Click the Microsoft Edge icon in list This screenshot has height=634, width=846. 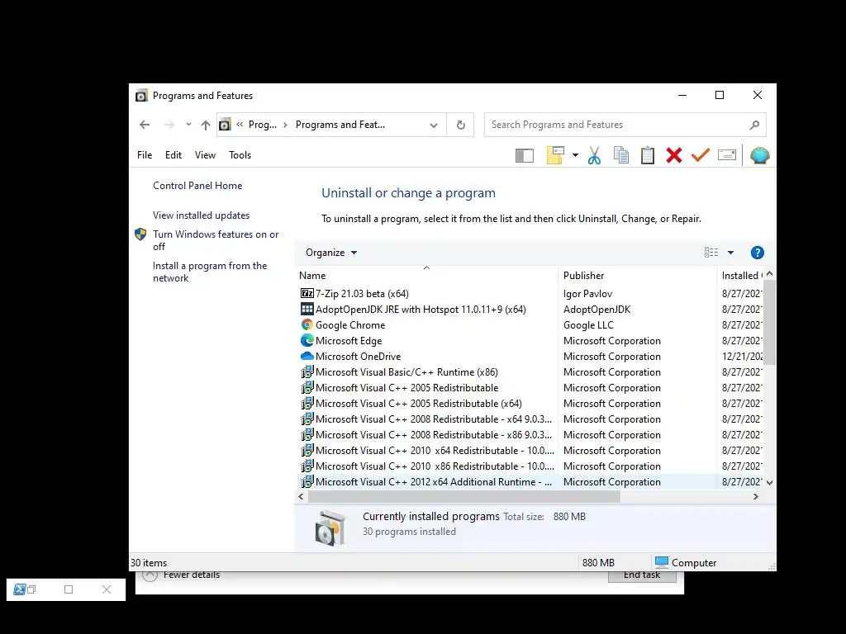[x=307, y=340]
